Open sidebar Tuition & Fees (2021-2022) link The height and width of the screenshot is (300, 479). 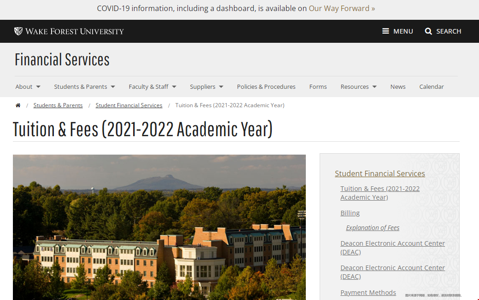point(380,193)
